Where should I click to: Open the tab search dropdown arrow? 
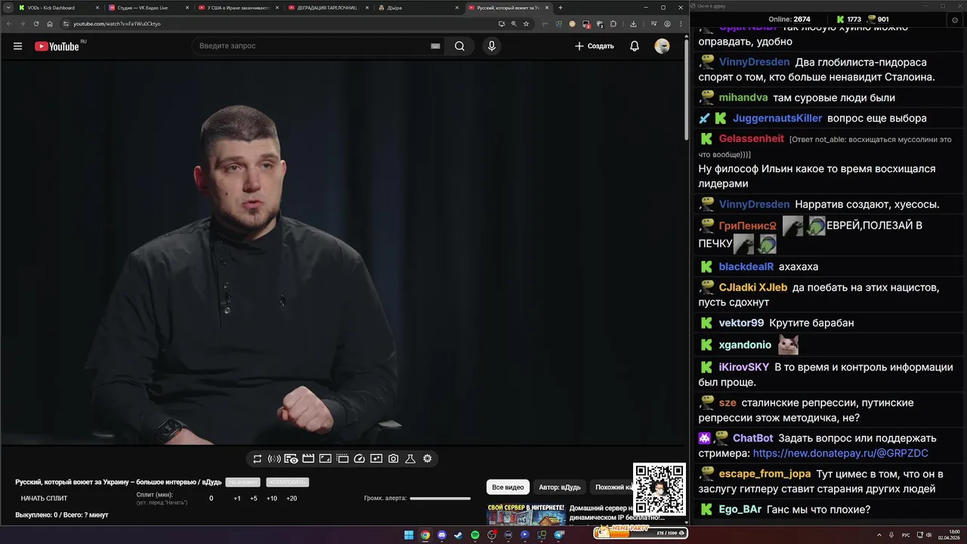click(x=7, y=8)
